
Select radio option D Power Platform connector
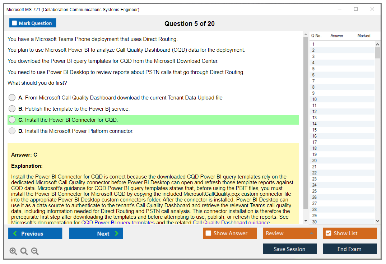[x=12, y=131]
